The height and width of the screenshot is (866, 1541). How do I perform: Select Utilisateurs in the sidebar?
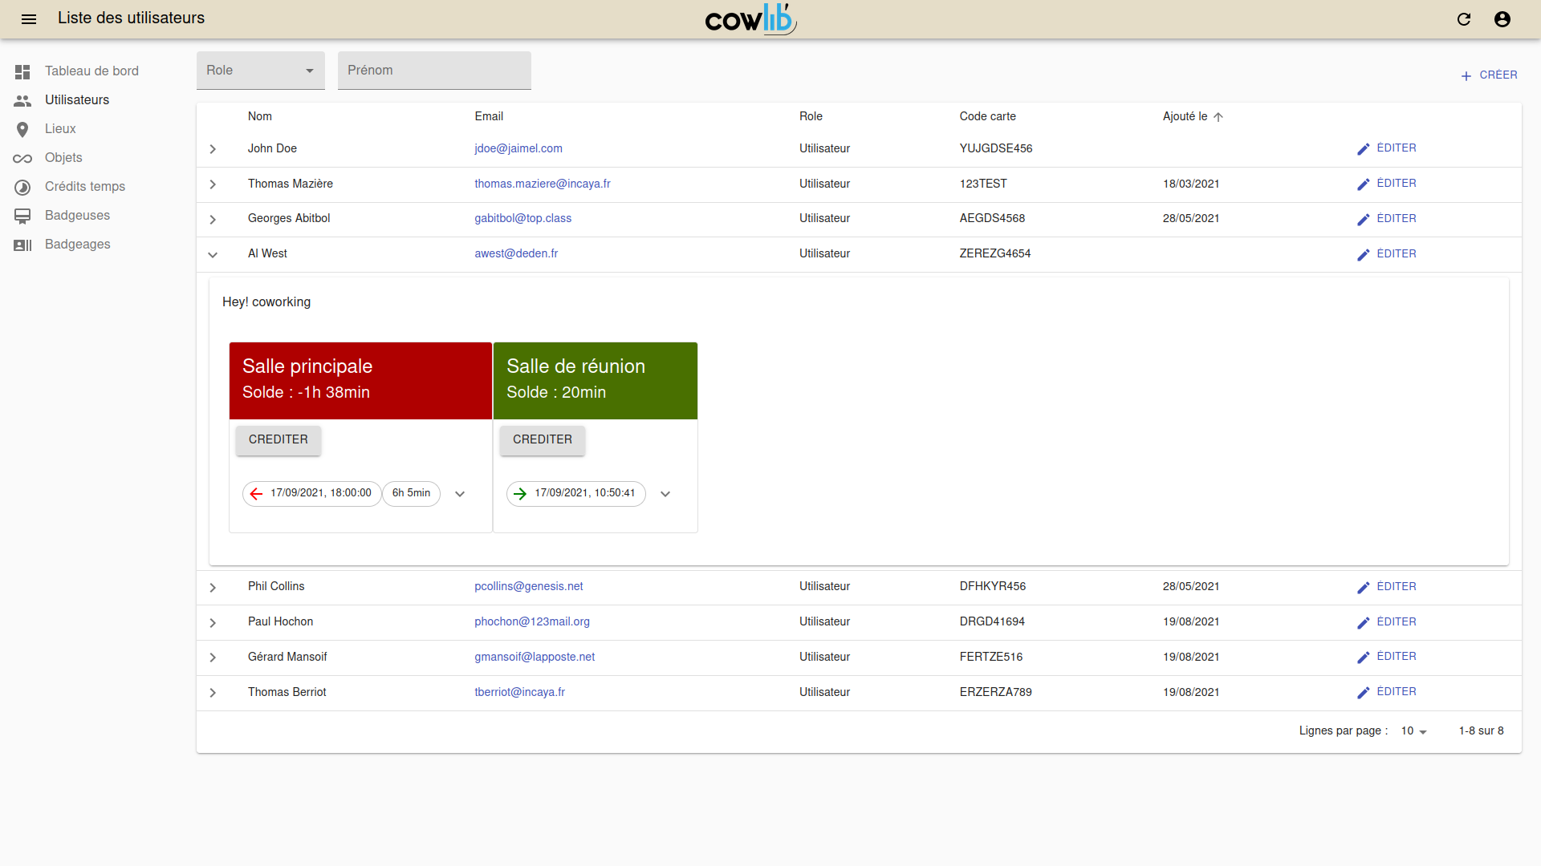pos(77,100)
